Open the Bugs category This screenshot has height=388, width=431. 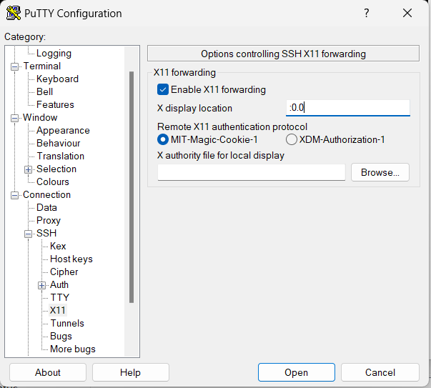click(x=61, y=337)
